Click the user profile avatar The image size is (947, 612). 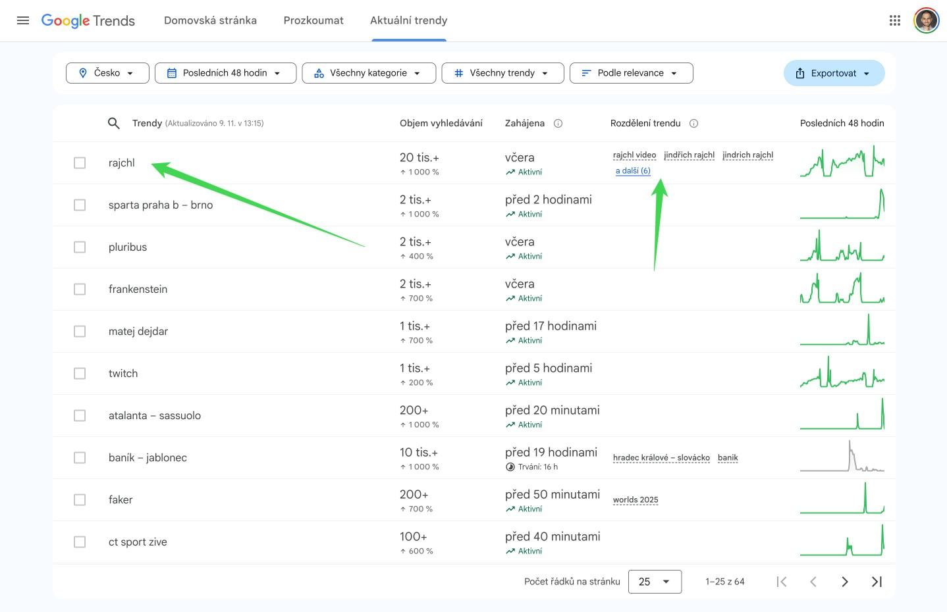click(926, 20)
